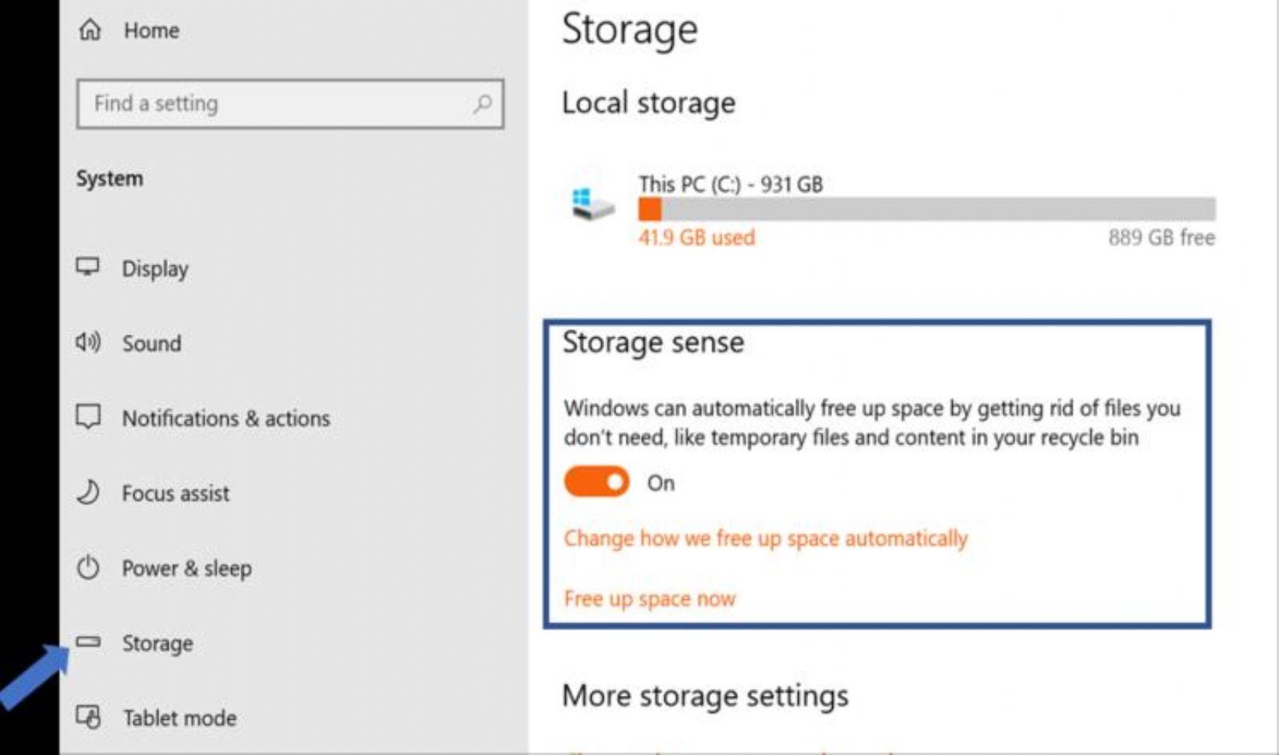
Task: Click Free up space now link
Action: pyautogui.click(x=649, y=598)
